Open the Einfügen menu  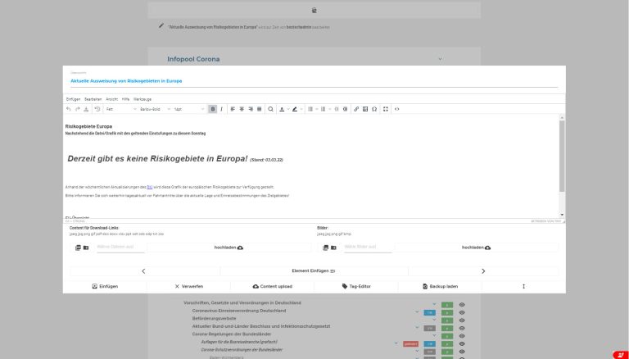pos(72,98)
